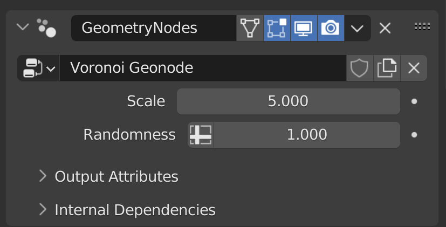Duplicate the Voronoi Geonode node group
The height and width of the screenshot is (227, 446).
click(x=387, y=68)
